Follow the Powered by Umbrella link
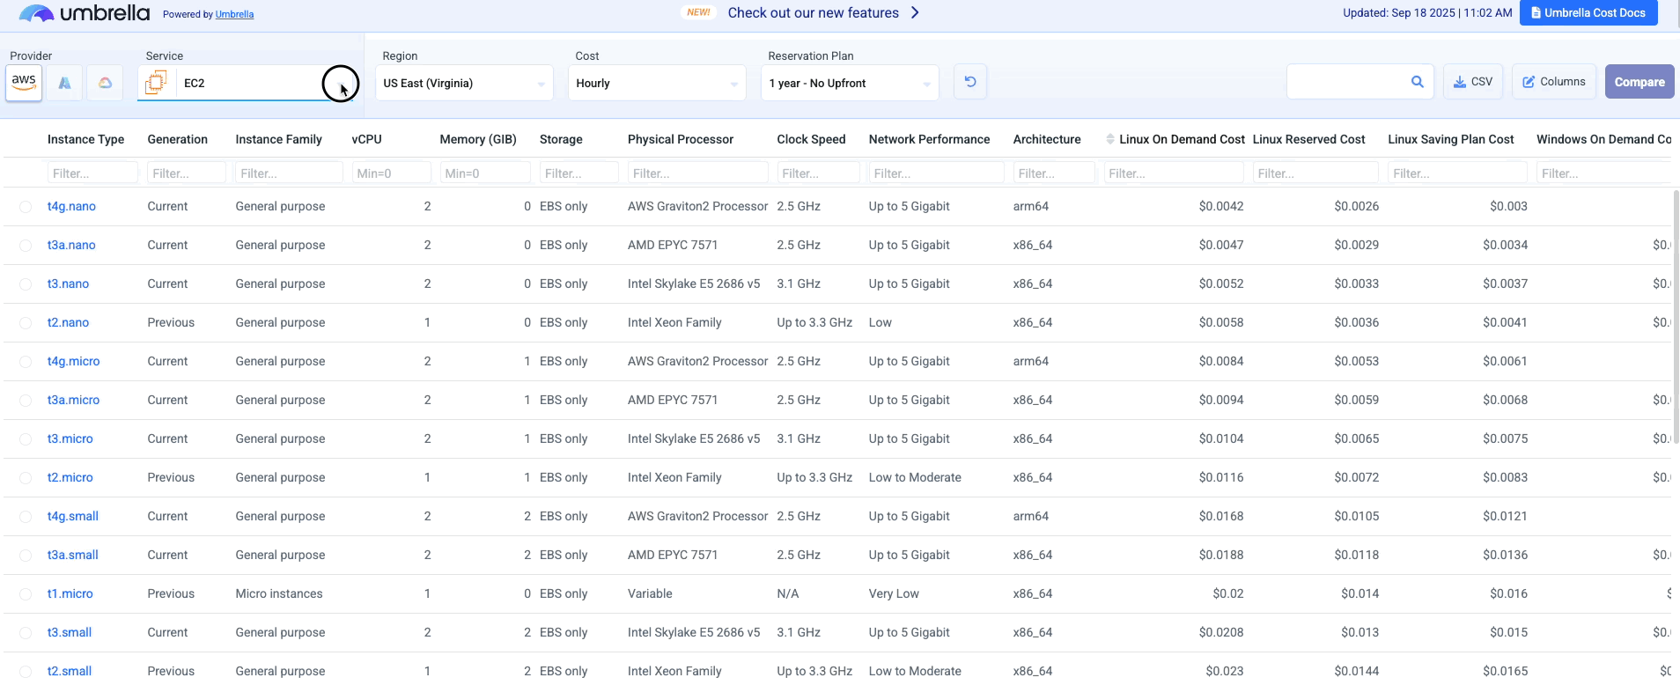Viewport: 1680px width, 685px height. click(x=234, y=14)
